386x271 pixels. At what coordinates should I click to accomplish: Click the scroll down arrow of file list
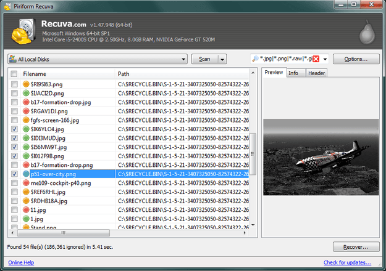pyautogui.click(x=253, y=225)
